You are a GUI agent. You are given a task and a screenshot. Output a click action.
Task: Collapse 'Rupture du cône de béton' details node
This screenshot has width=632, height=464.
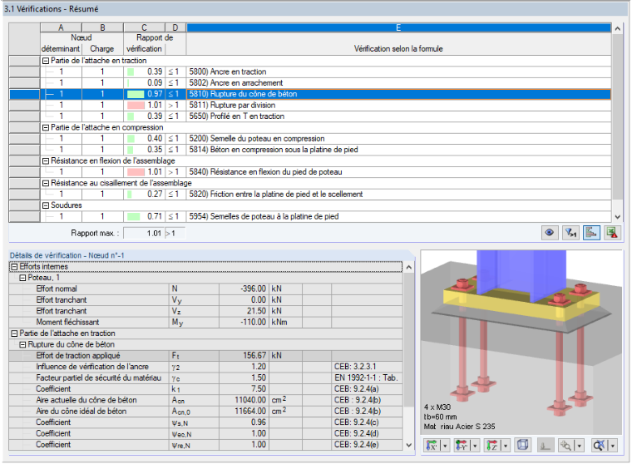tap(22, 345)
